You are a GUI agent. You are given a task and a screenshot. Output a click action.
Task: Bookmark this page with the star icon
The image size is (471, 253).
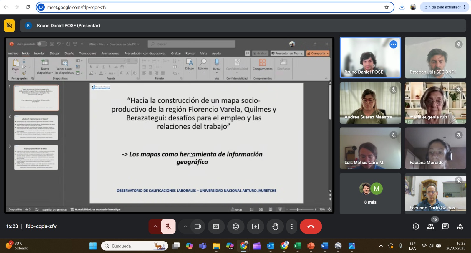click(387, 7)
